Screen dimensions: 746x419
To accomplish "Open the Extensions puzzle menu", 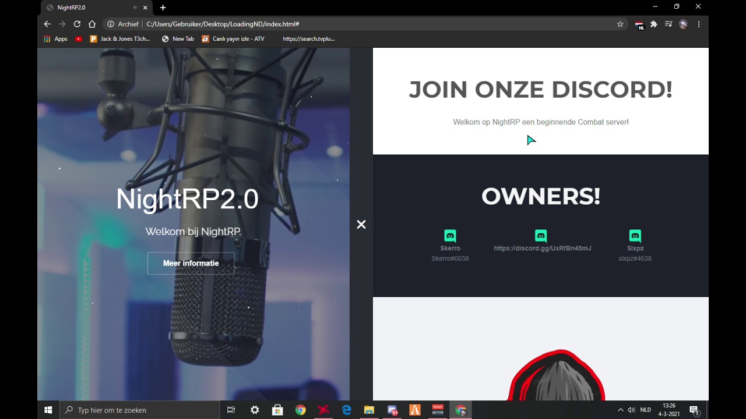I will pos(654,24).
